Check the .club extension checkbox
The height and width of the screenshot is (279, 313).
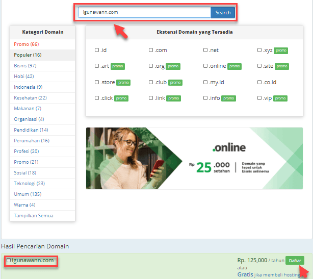151,82
